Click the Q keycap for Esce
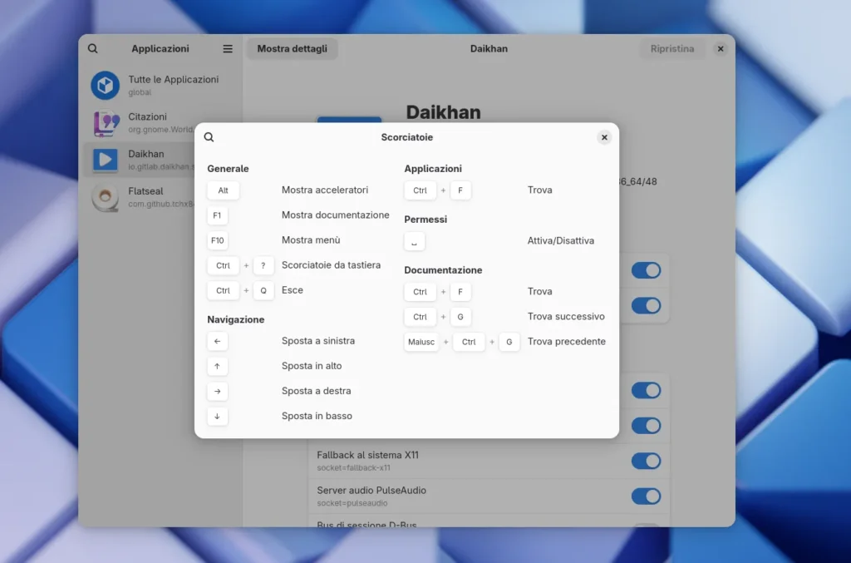The height and width of the screenshot is (563, 851). pyautogui.click(x=263, y=290)
